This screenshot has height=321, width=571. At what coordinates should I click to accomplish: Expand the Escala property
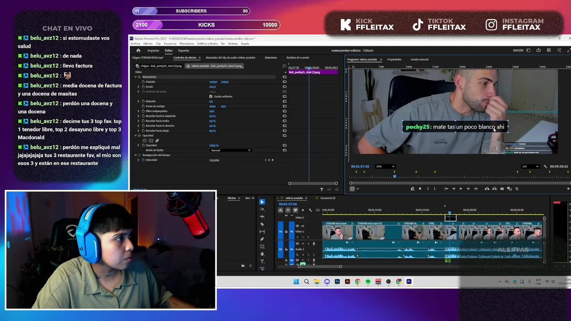pos(138,87)
